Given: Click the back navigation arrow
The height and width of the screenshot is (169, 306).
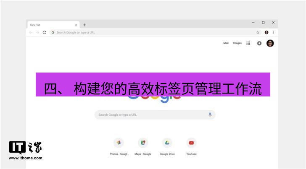Looking at the screenshot, I should coord(31,32).
